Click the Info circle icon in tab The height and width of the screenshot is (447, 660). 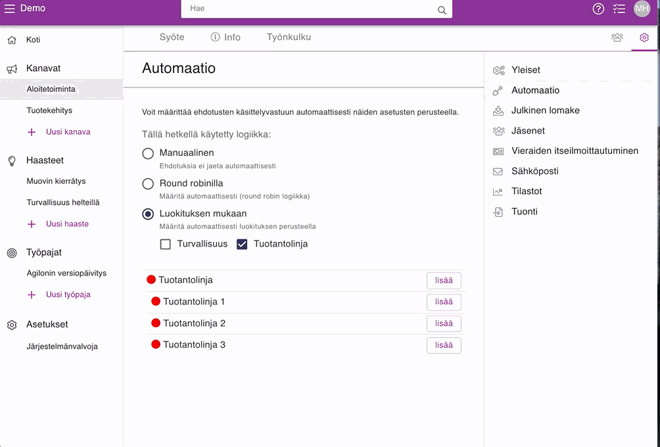click(215, 37)
